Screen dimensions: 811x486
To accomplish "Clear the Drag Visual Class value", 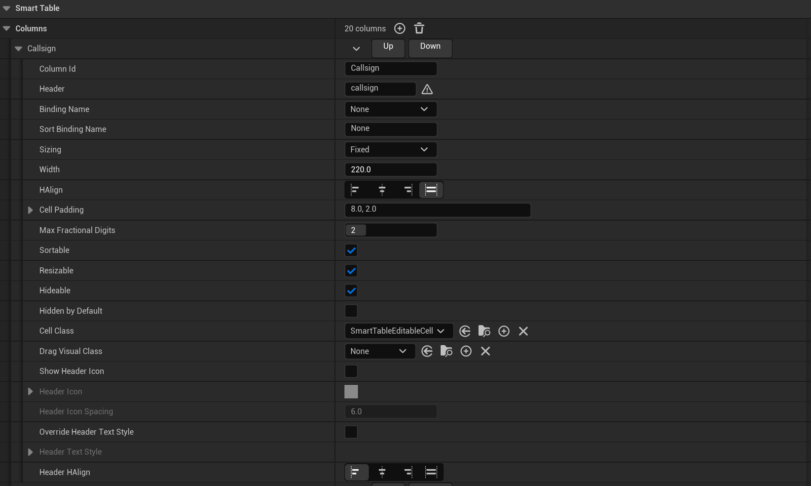I will (486, 351).
